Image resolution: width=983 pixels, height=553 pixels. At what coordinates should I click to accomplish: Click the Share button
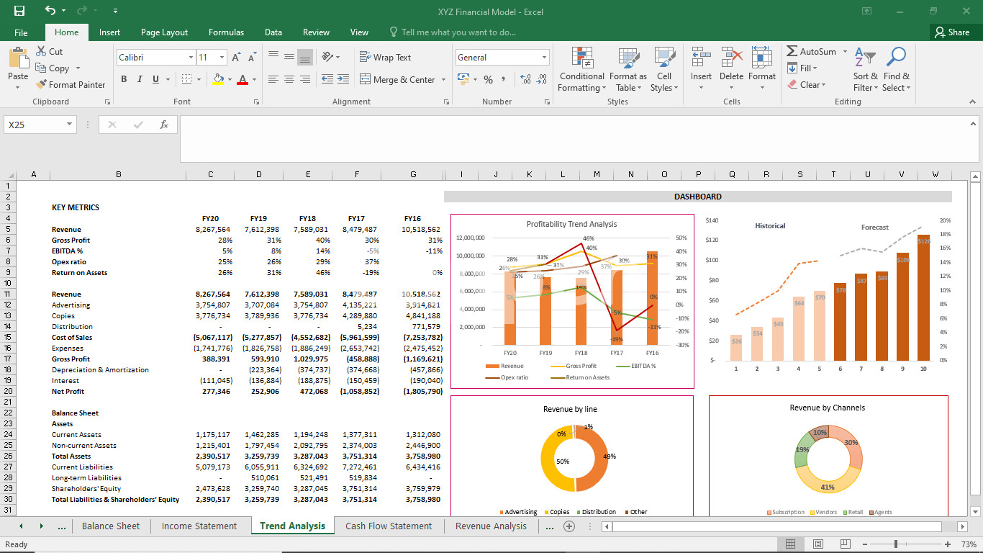point(951,32)
